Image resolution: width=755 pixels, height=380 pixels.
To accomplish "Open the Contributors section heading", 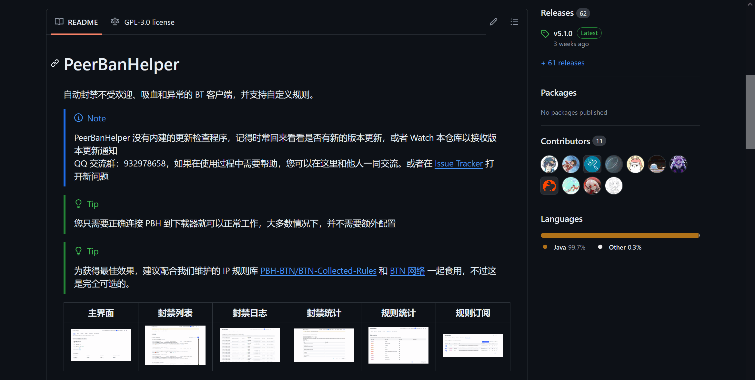I will point(565,141).
